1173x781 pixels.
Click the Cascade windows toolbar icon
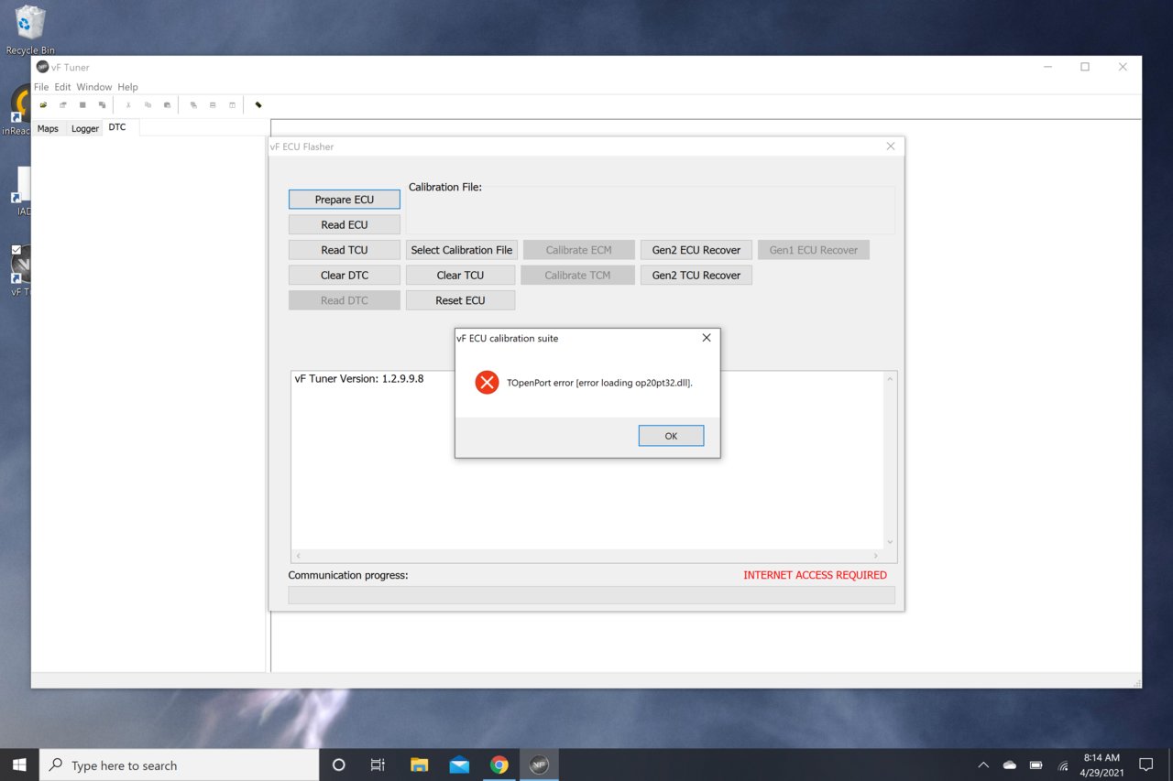(193, 105)
